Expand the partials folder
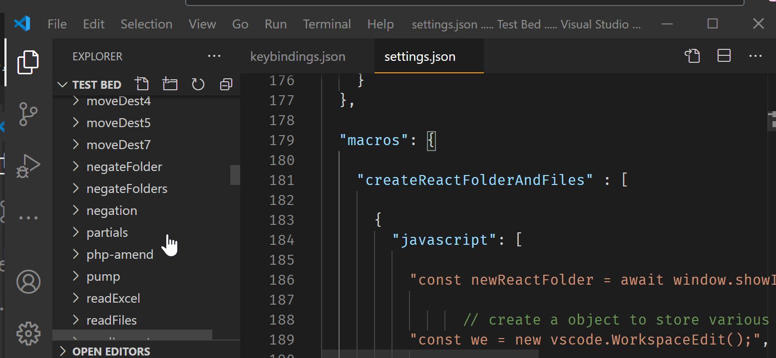The width and height of the screenshot is (776, 358). 146,232
